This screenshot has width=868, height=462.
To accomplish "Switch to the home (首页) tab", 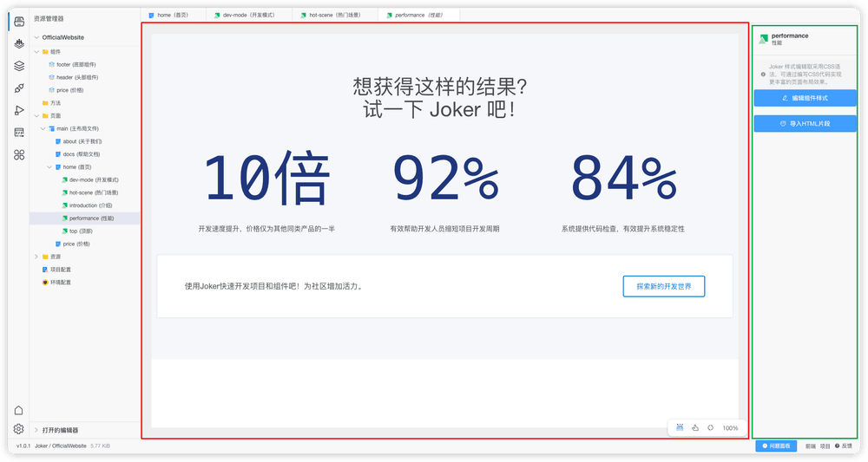I will point(173,15).
